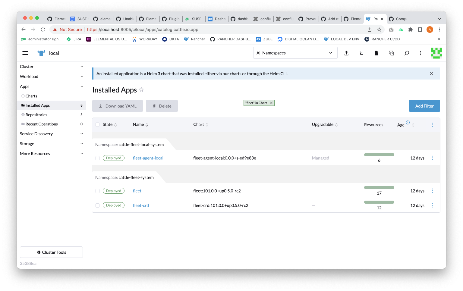
Task: Sort table by State column
Action: pyautogui.click(x=110, y=125)
